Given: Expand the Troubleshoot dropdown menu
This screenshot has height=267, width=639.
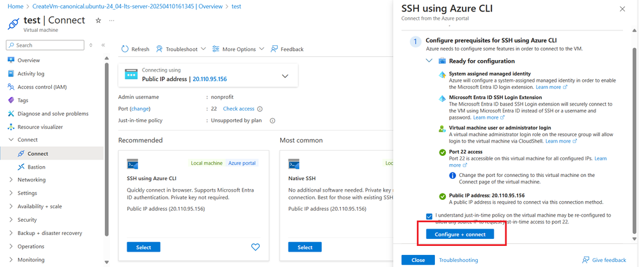Looking at the screenshot, I should [x=203, y=49].
